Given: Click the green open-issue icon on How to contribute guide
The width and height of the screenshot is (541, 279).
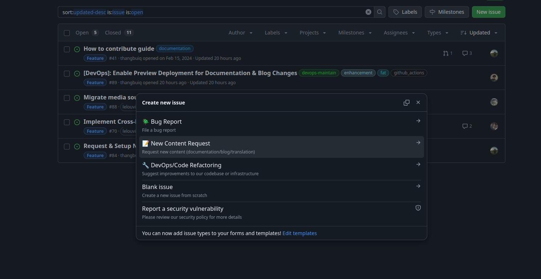Looking at the screenshot, I should pos(77,49).
